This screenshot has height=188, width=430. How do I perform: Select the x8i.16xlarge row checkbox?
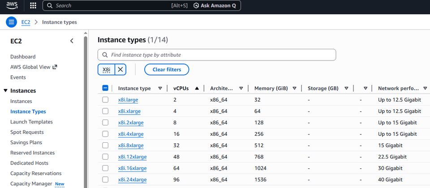105,168
